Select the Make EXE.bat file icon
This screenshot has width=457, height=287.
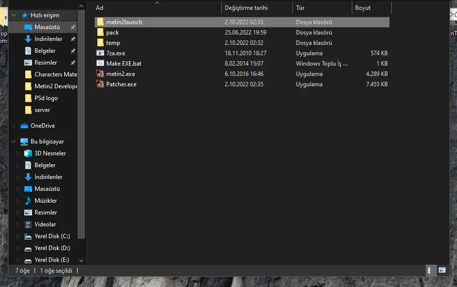pyautogui.click(x=100, y=64)
